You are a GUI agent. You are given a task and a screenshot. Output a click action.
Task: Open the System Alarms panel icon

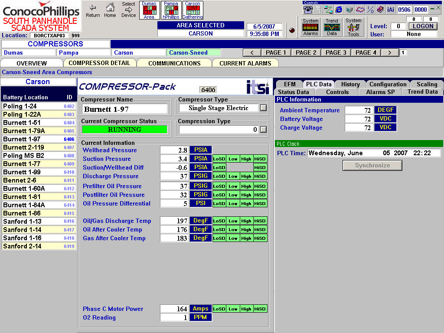click(310, 27)
